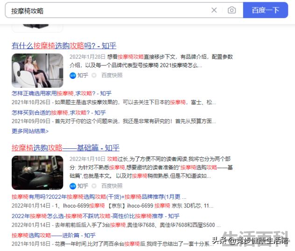295x251 pixels.
Task: Click the 知乎 logo icon under second result
Action: pos(73,186)
